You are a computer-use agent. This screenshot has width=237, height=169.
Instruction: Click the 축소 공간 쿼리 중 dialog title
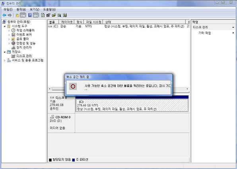tap(78, 77)
